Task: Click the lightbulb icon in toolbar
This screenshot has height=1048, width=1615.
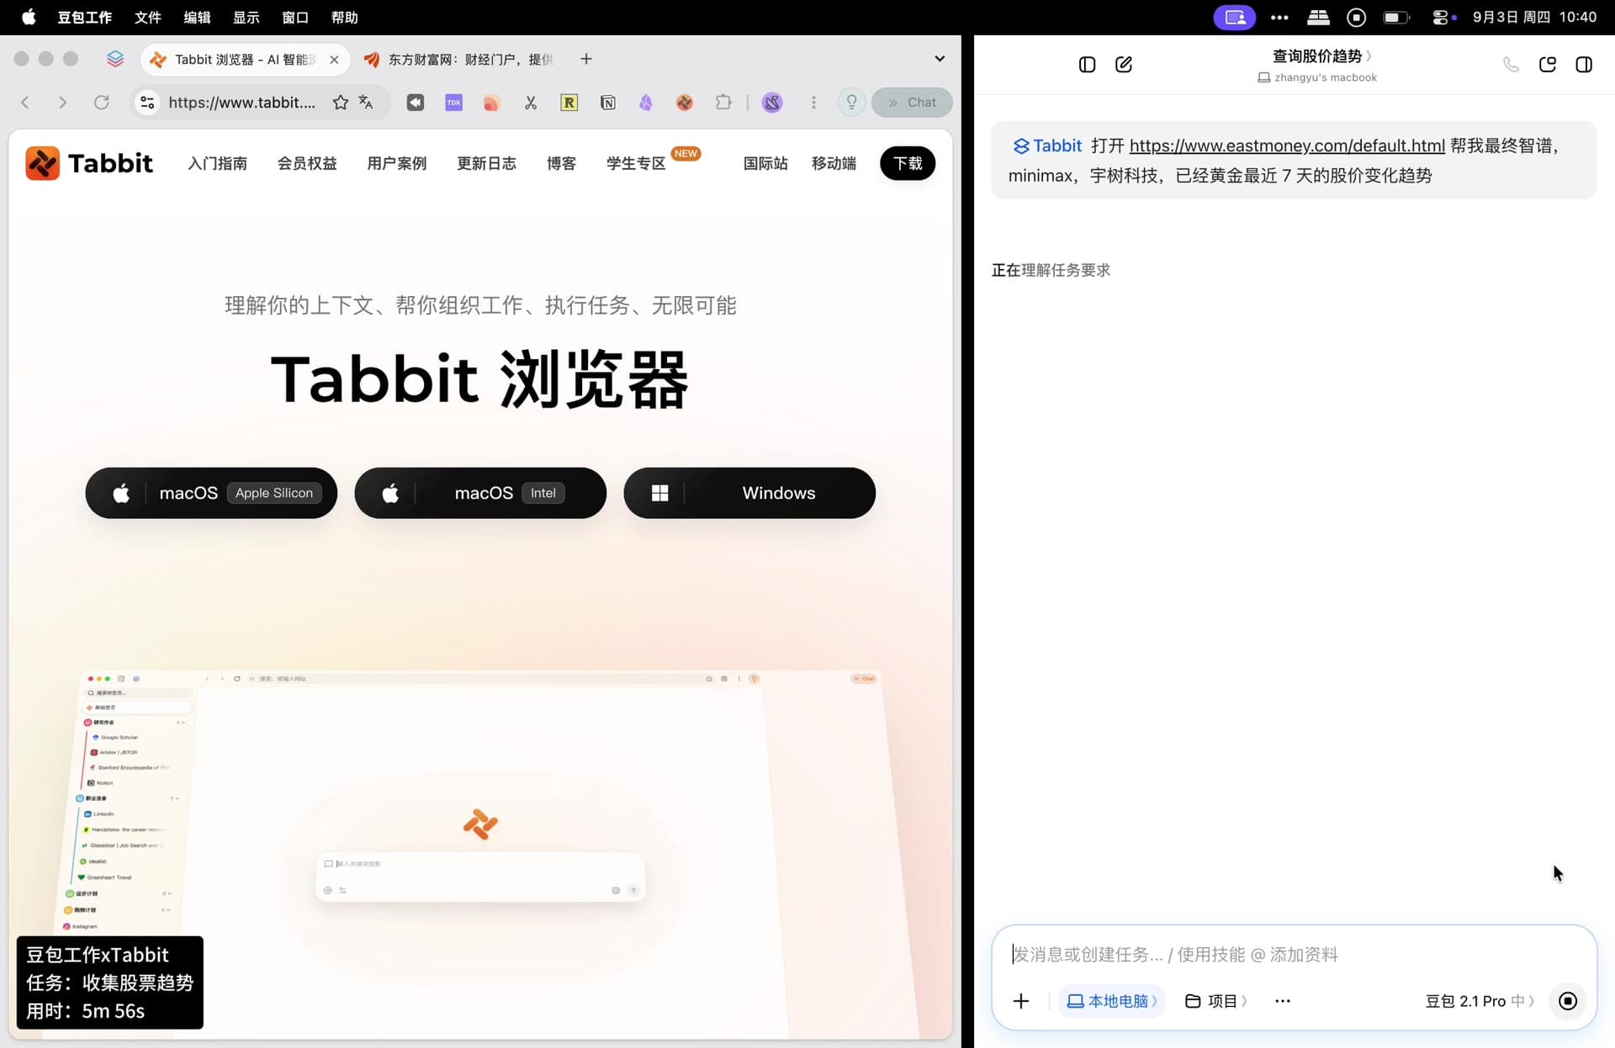Action: (851, 102)
